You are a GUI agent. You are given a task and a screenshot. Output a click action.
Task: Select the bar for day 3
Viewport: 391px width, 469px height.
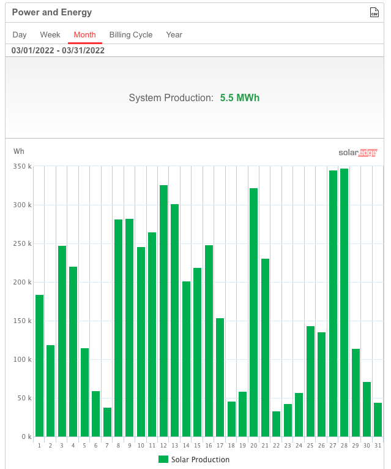point(62,341)
